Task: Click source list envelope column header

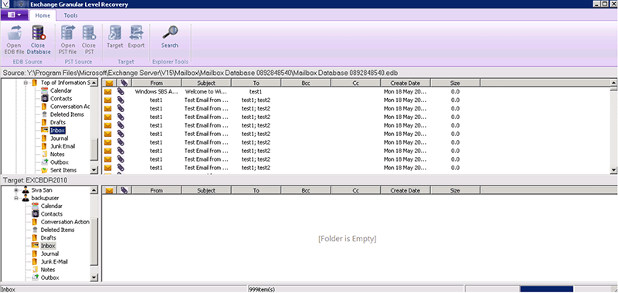Action: click(x=109, y=83)
